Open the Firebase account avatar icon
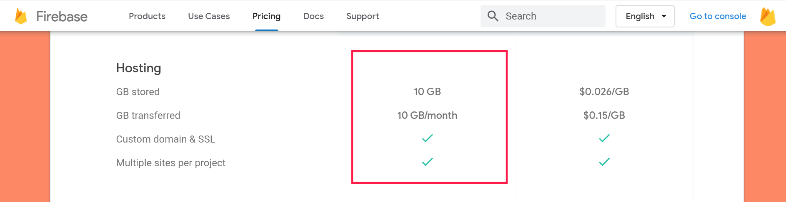 [x=768, y=17]
